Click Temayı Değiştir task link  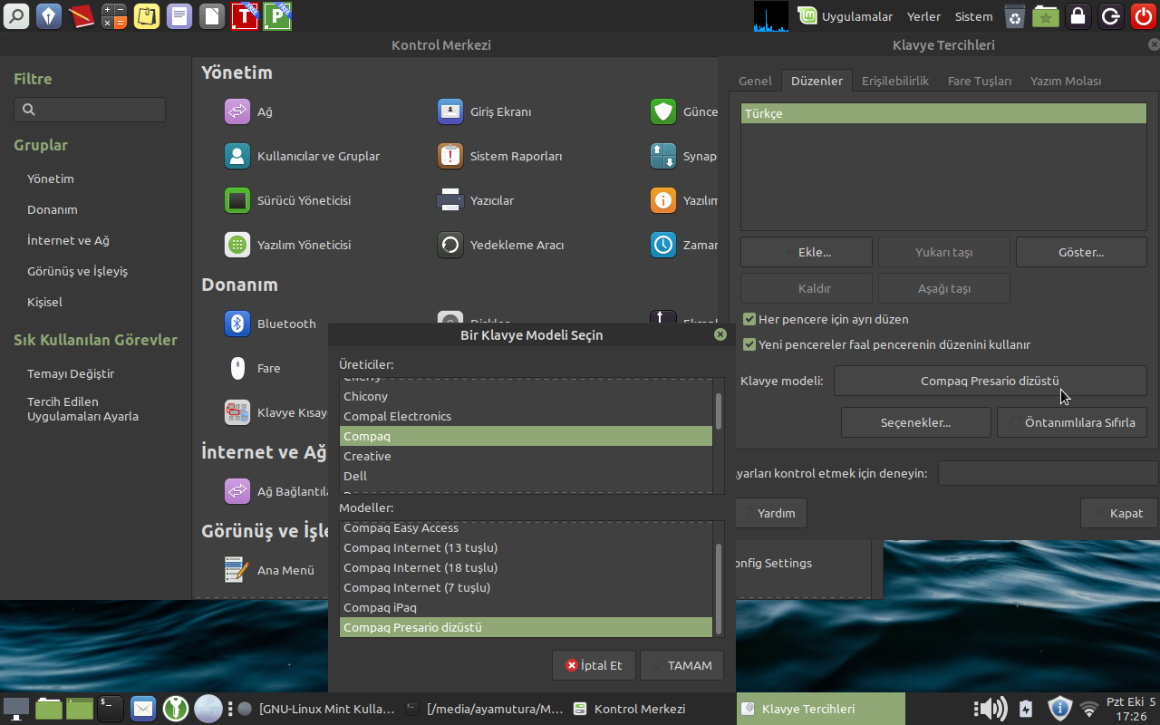coord(71,373)
